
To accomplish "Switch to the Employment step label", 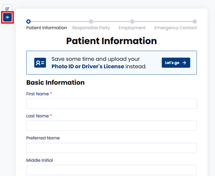I will (x=132, y=28).
